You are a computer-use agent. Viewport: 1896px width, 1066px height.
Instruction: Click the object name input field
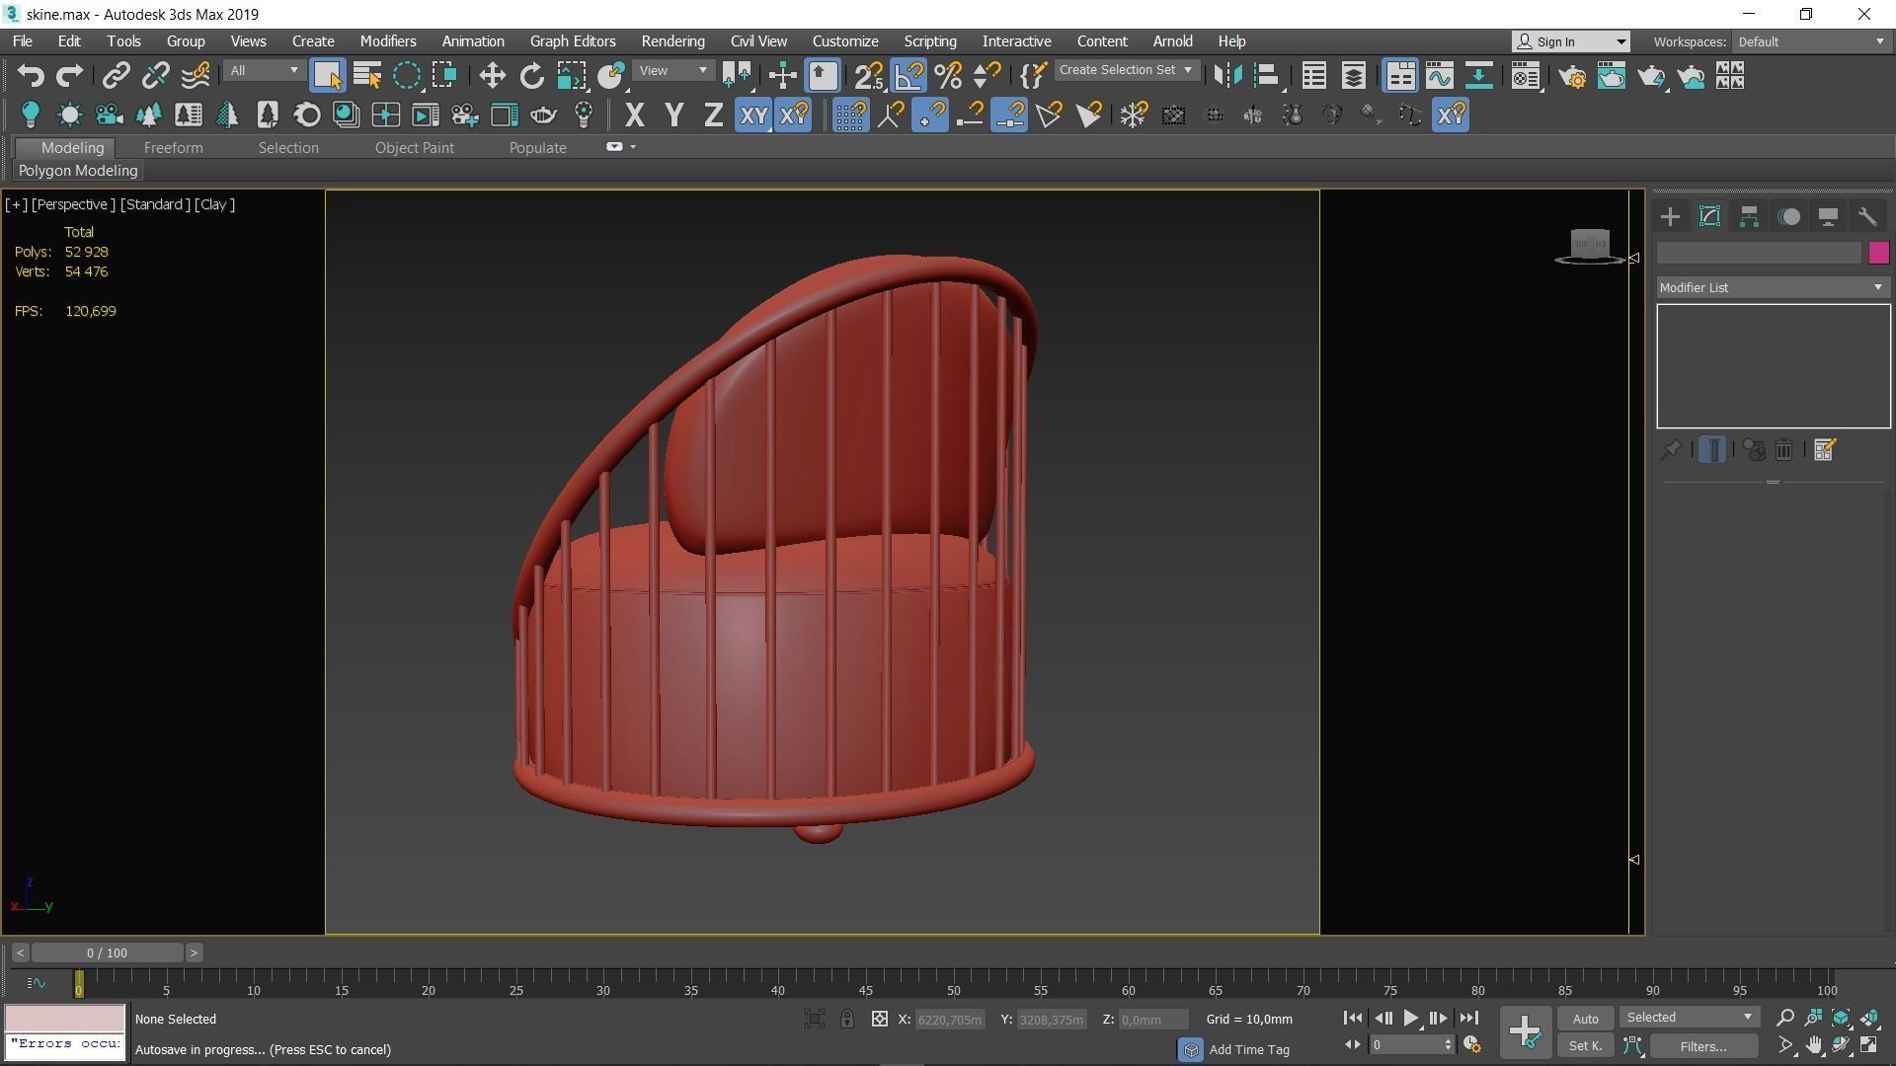[1759, 253]
